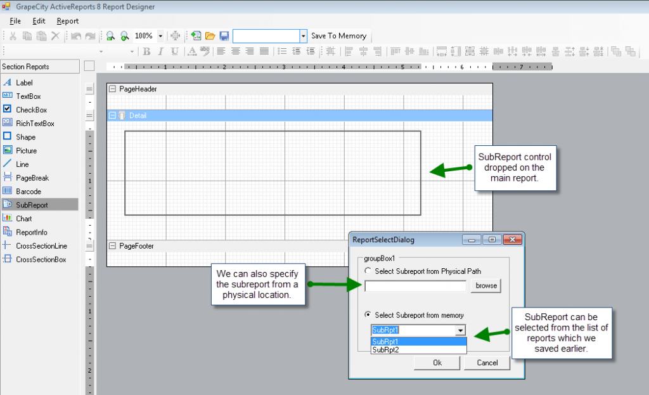This screenshot has height=395, width=649.
Task: Select Subreport from Physical Path radio button
Action: click(x=368, y=271)
